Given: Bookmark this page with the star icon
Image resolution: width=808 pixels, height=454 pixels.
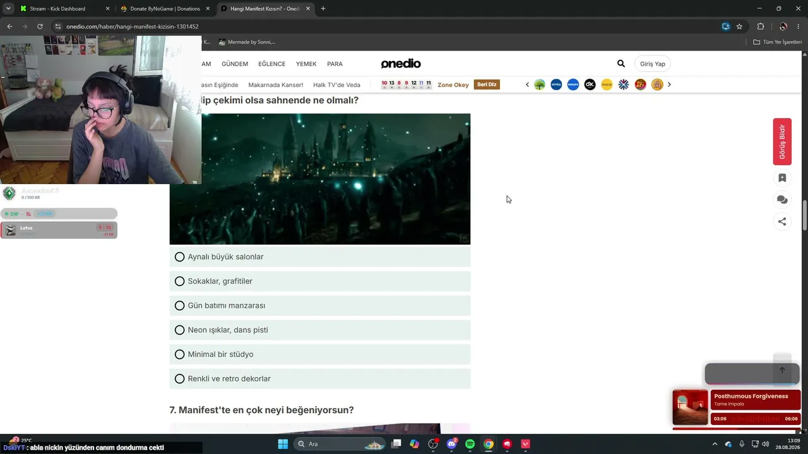Looking at the screenshot, I should pos(739,26).
